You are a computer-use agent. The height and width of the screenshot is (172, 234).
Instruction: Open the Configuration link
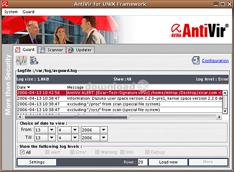click(x=215, y=61)
